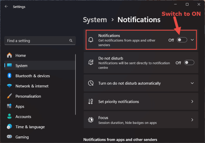Viewport: 205px width, 143px height.
Task: Click the Bluetooth icon in sidebar
Action: 9,76
